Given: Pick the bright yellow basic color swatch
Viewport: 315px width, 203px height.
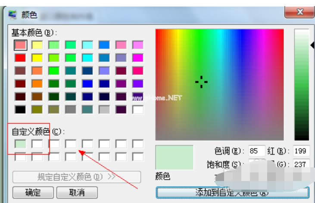Looking at the screenshot, I should 37,58.
